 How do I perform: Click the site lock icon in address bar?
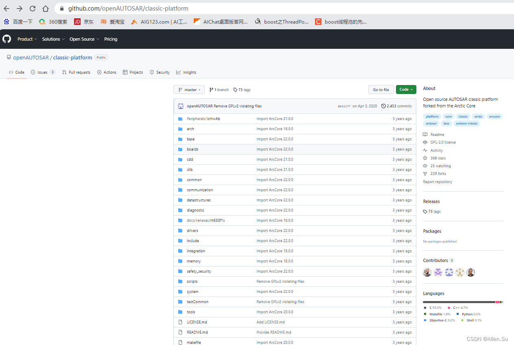[x=62, y=9]
